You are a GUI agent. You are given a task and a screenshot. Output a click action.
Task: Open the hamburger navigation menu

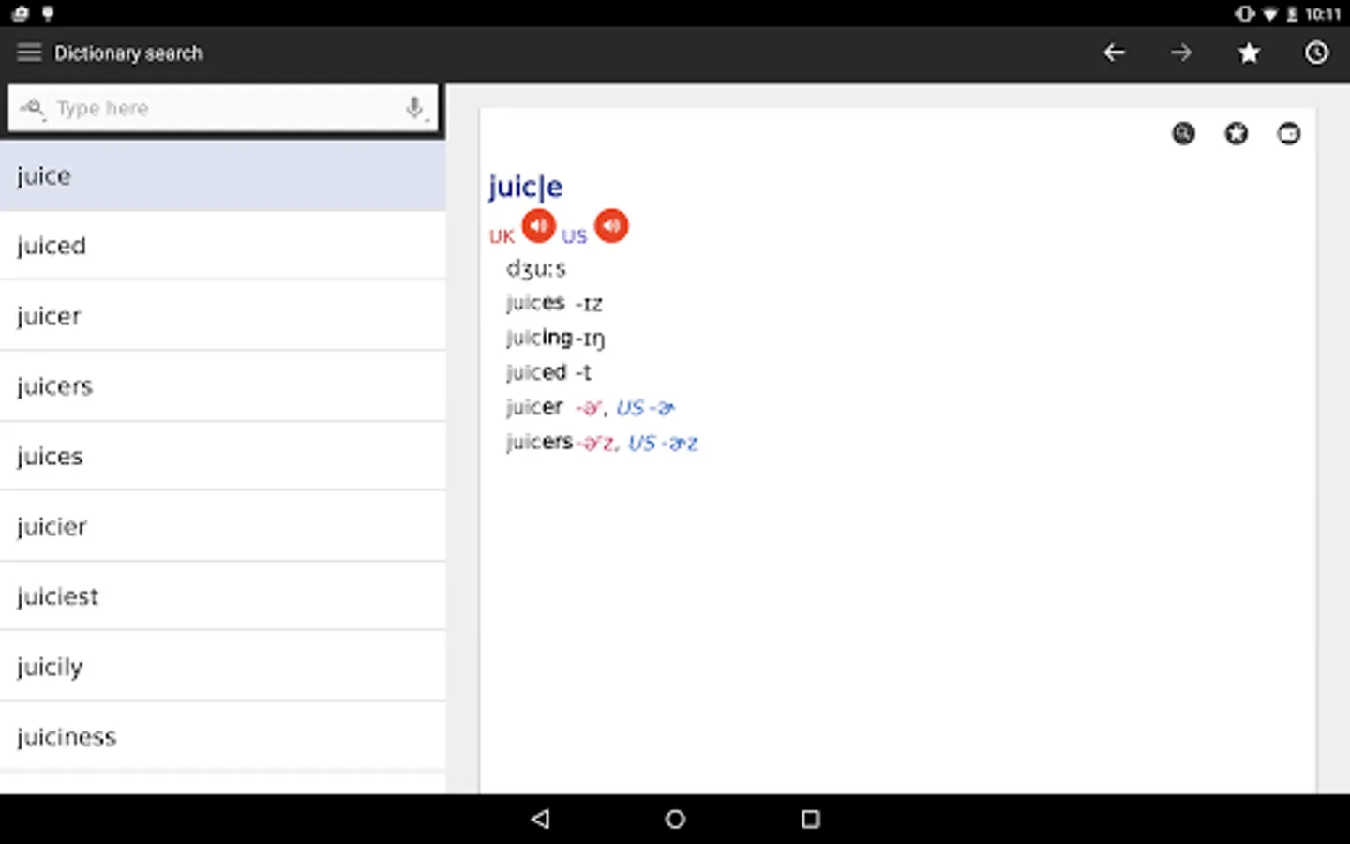(29, 53)
